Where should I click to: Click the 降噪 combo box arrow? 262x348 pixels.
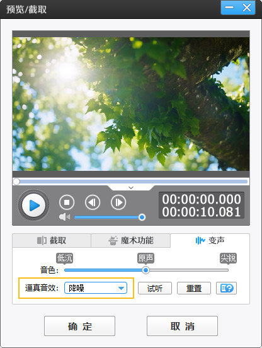(121, 288)
